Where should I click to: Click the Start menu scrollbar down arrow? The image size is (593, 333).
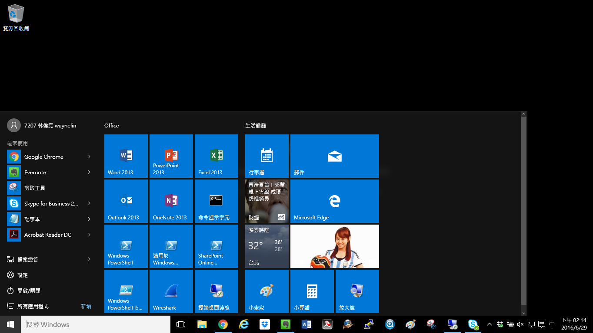524,313
